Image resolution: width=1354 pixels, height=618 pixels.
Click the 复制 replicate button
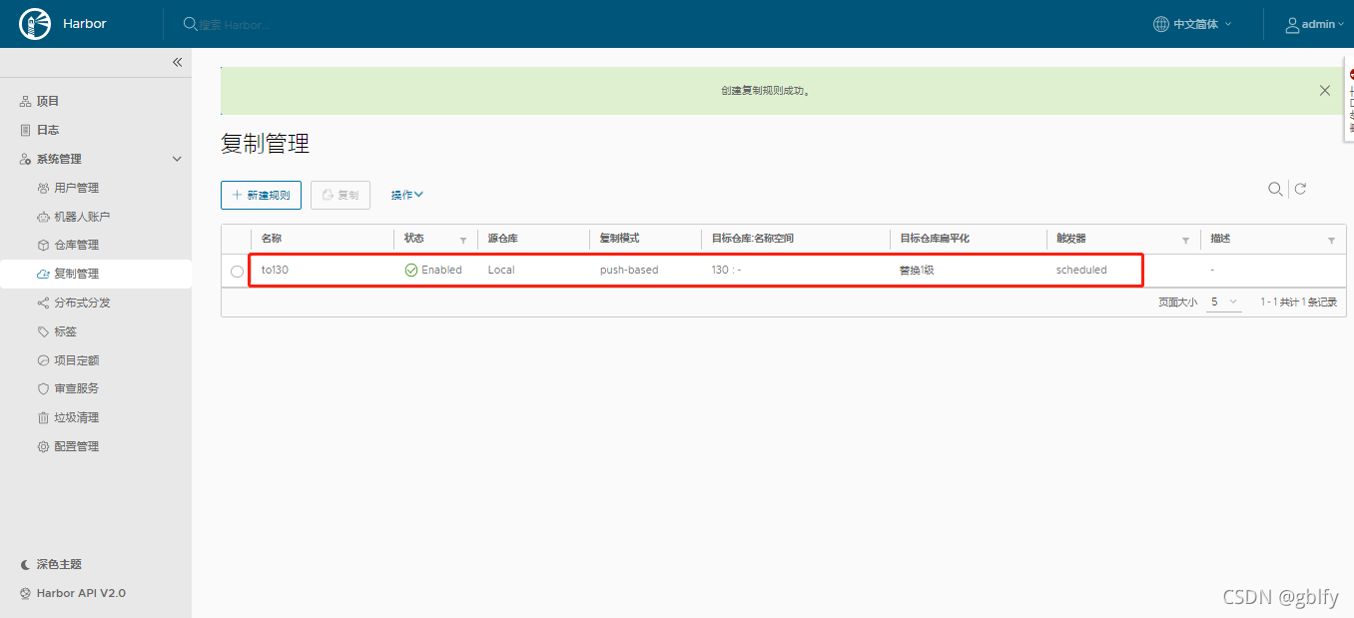click(340, 195)
